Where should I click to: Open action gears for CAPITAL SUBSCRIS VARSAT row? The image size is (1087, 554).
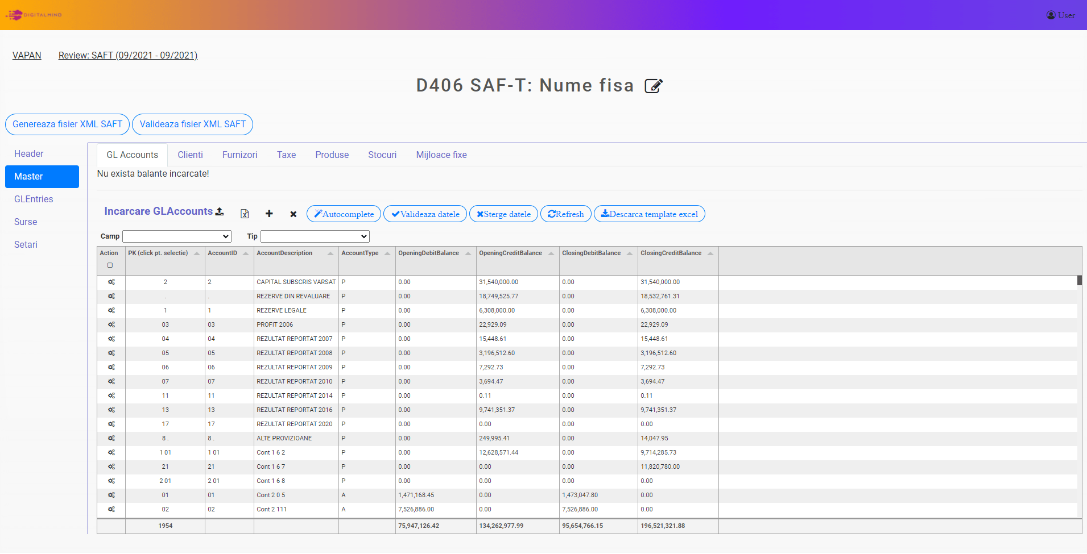pos(111,282)
